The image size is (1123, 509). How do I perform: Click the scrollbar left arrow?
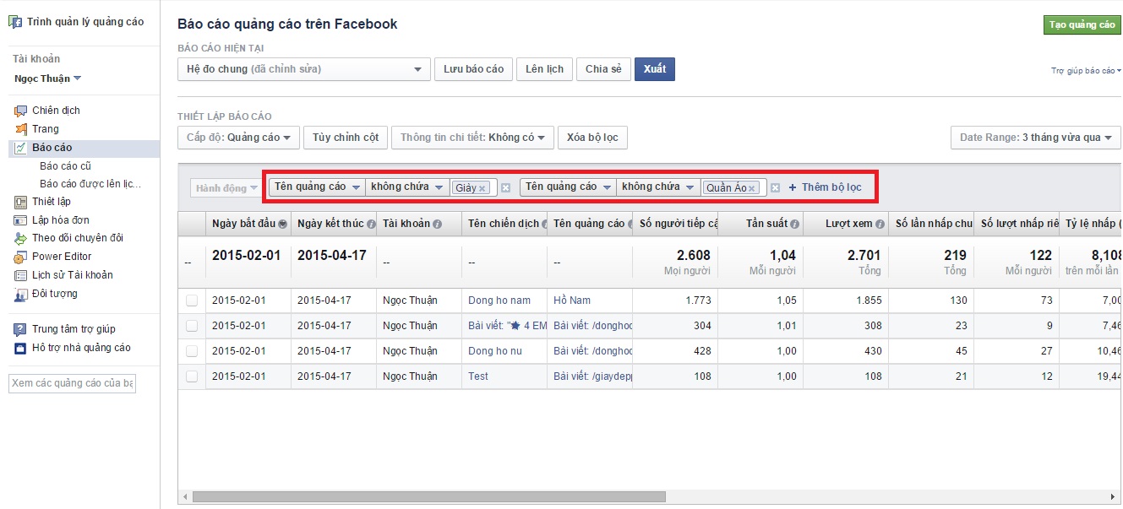click(184, 497)
